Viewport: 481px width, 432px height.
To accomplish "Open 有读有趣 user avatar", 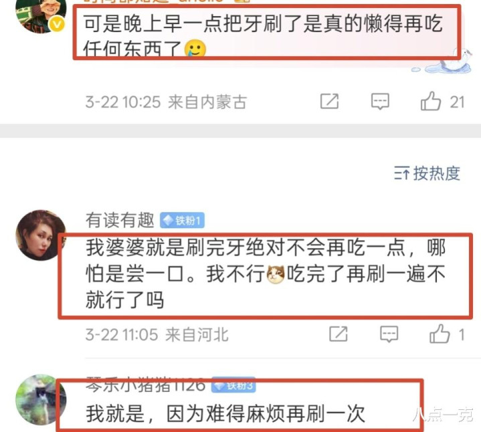I will point(41,235).
